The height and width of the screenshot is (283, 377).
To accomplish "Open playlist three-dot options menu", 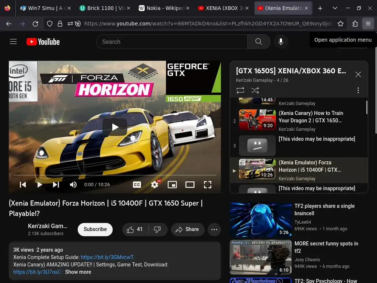I will coord(358,90).
